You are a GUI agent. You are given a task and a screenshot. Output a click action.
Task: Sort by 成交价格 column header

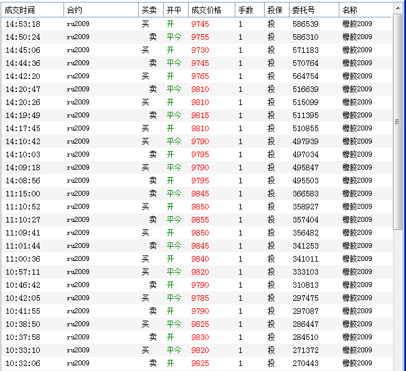tap(212, 10)
